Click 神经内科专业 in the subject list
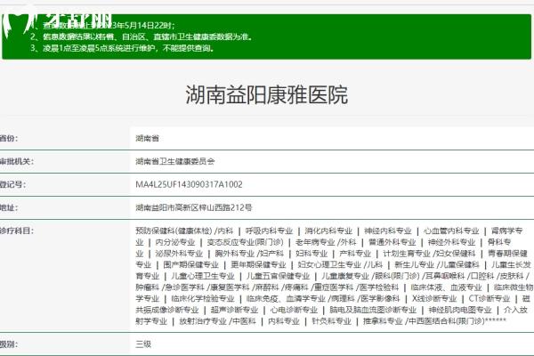This screenshot has height=356, width=534. 388,231
